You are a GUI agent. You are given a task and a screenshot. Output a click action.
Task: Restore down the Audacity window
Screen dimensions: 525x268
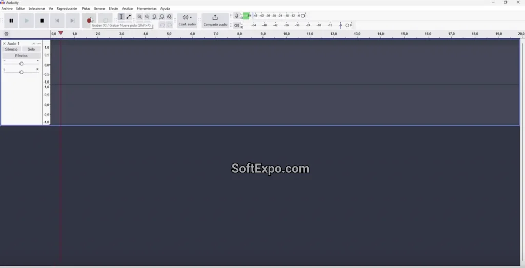click(x=506, y=3)
